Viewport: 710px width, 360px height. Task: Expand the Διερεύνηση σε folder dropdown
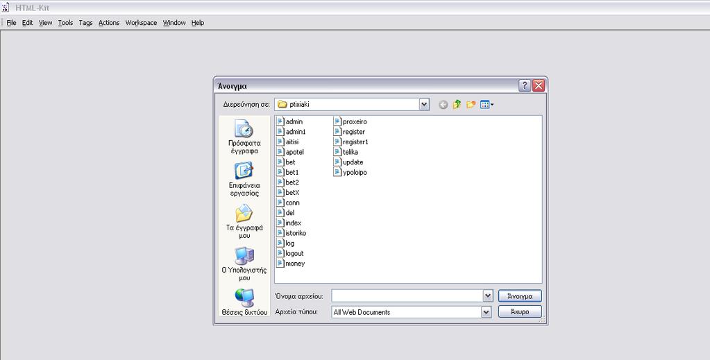(424, 105)
